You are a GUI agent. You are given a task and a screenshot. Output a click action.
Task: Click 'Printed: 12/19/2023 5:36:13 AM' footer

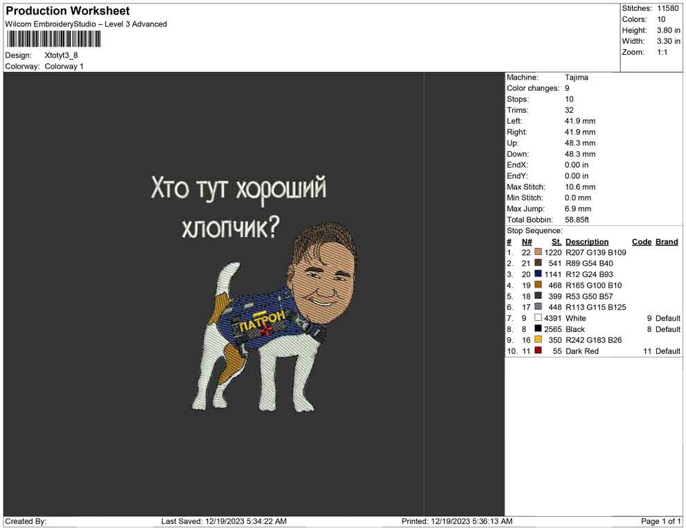pos(457,521)
